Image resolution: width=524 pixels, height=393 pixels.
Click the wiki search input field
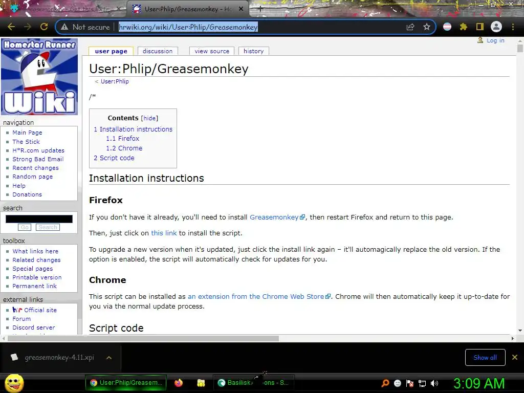(39, 219)
